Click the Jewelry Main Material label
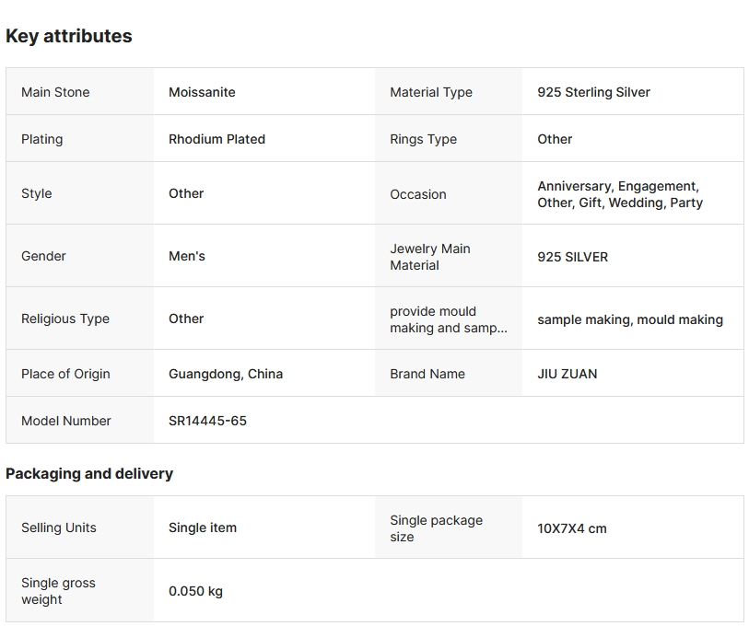Screen dimensions: 749x626 click(x=429, y=257)
